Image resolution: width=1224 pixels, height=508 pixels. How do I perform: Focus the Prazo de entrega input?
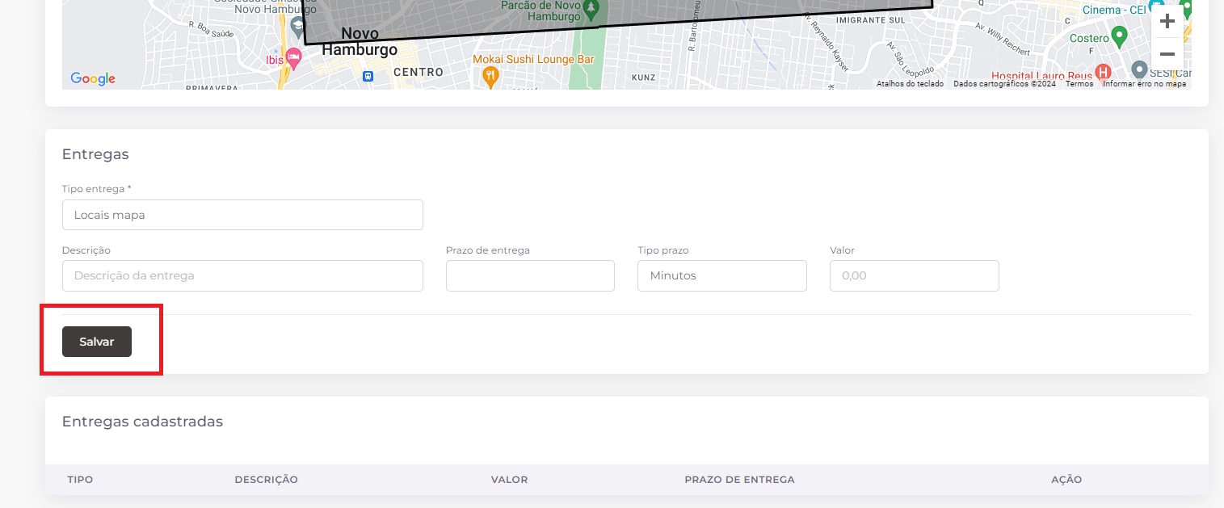tap(530, 275)
